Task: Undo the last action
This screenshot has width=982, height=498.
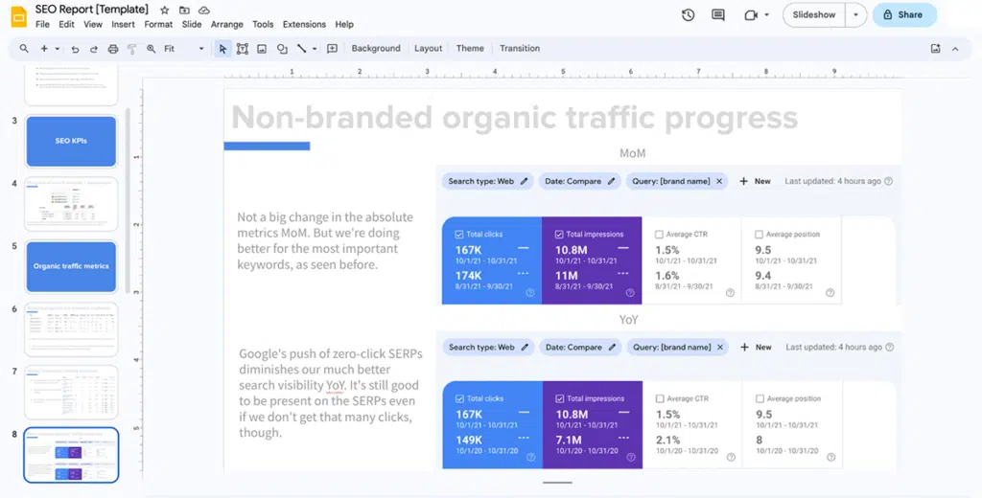Action: point(75,49)
